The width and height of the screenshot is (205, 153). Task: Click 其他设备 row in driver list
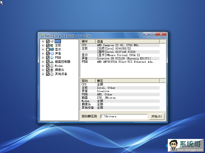[120, 108]
